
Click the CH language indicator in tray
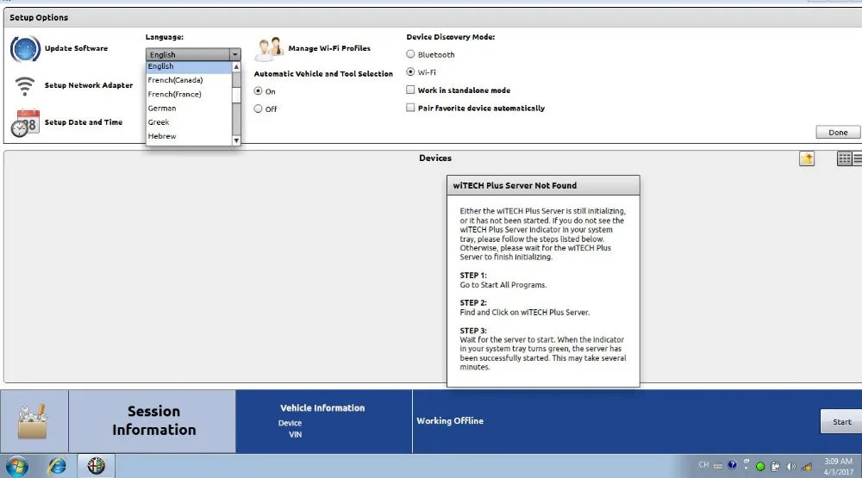[703, 465]
